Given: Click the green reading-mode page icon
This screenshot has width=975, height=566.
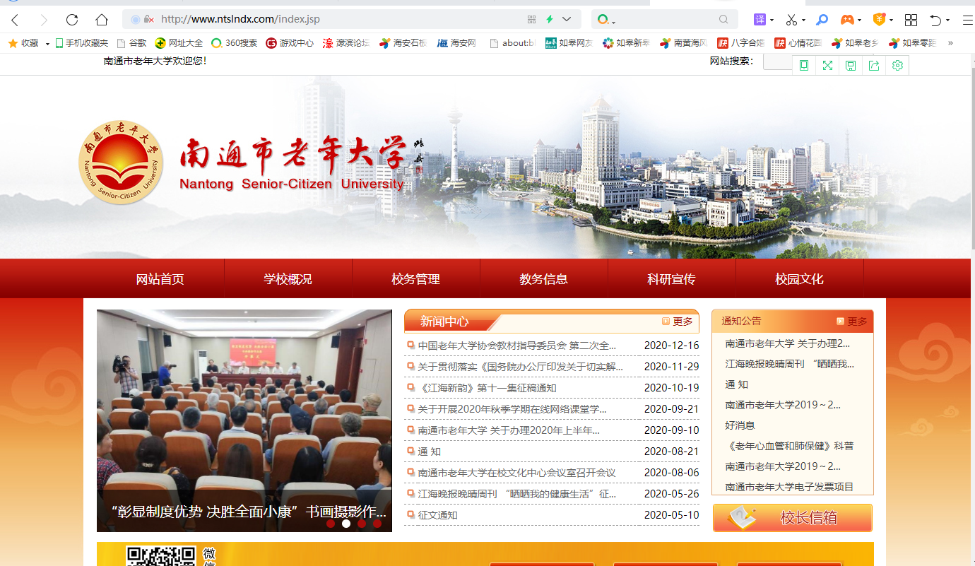Looking at the screenshot, I should (803, 65).
